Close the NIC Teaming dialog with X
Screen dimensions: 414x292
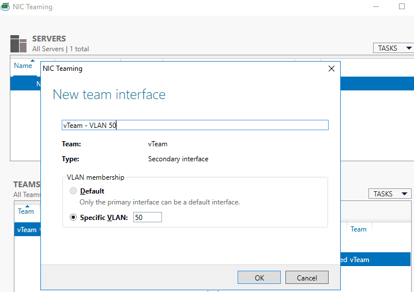pyautogui.click(x=332, y=69)
